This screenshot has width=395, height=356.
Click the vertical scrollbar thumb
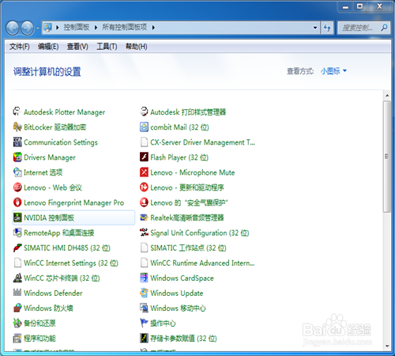[x=387, y=157]
